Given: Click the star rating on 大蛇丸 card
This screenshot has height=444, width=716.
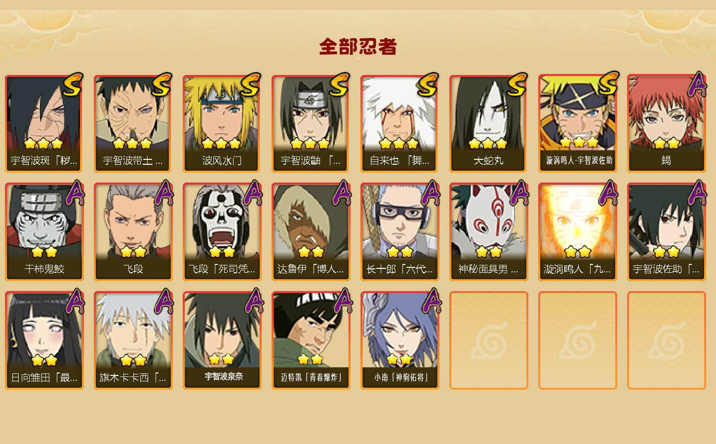Looking at the screenshot, I should (488, 144).
